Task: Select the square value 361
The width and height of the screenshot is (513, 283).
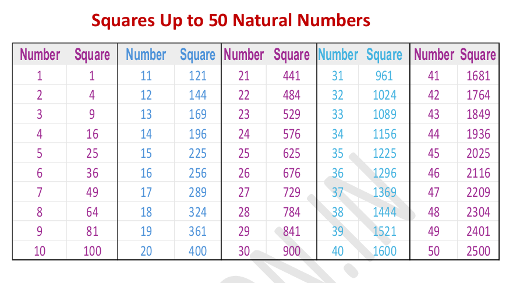Action: [x=197, y=231]
